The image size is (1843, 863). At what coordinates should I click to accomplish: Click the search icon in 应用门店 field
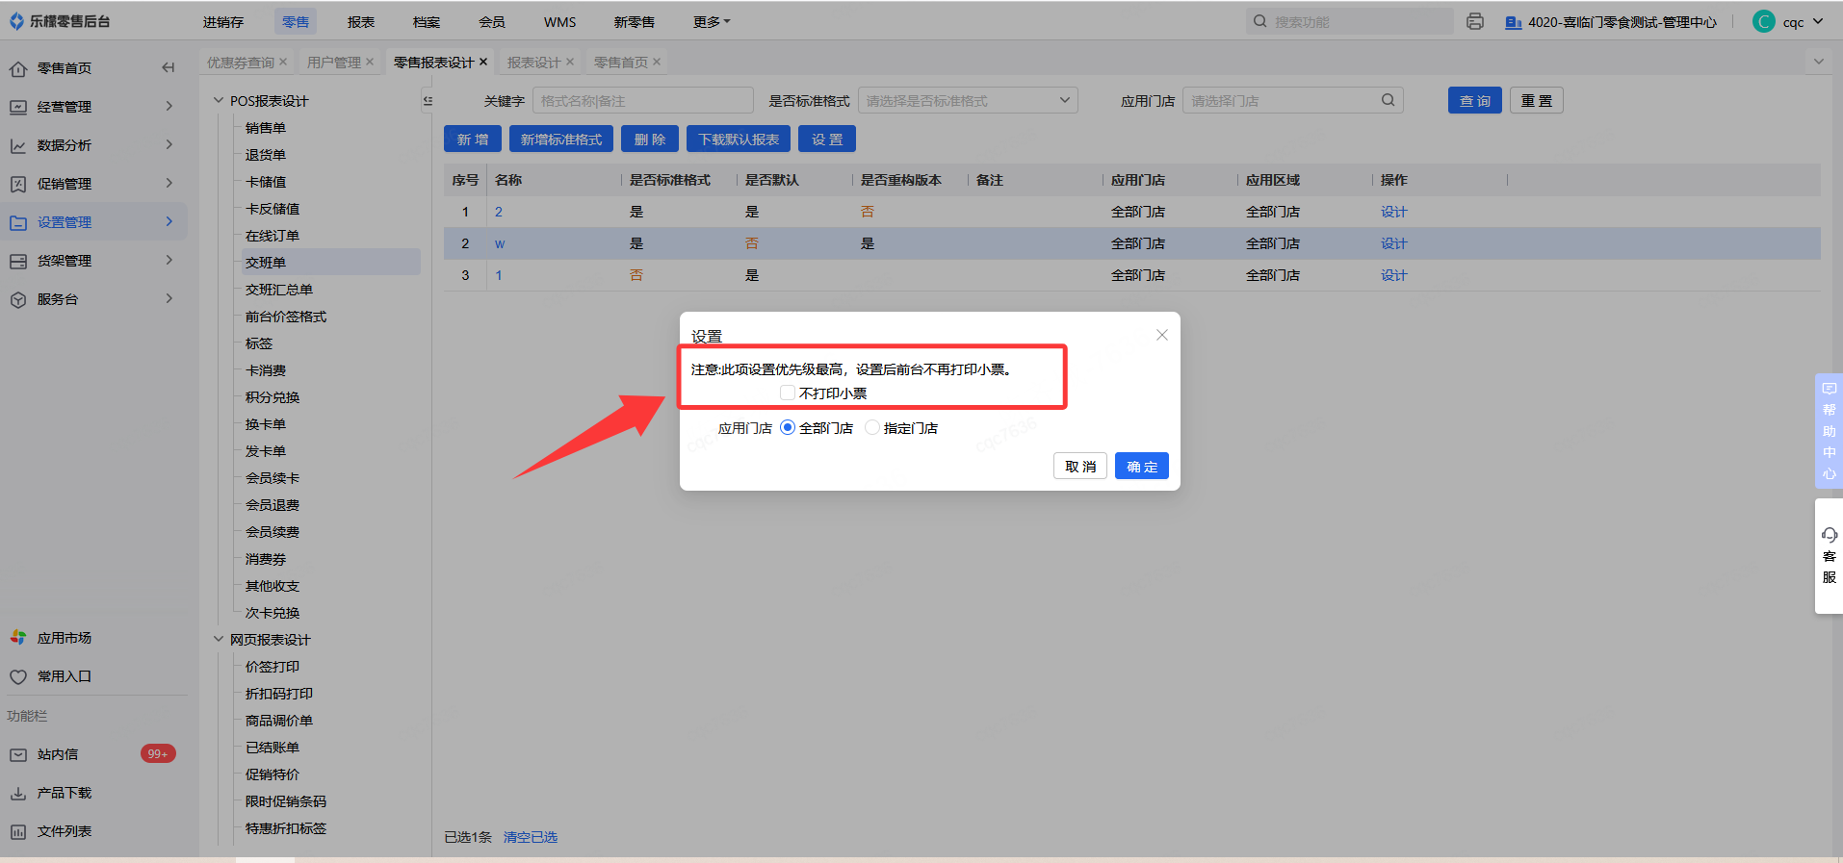tap(1388, 100)
